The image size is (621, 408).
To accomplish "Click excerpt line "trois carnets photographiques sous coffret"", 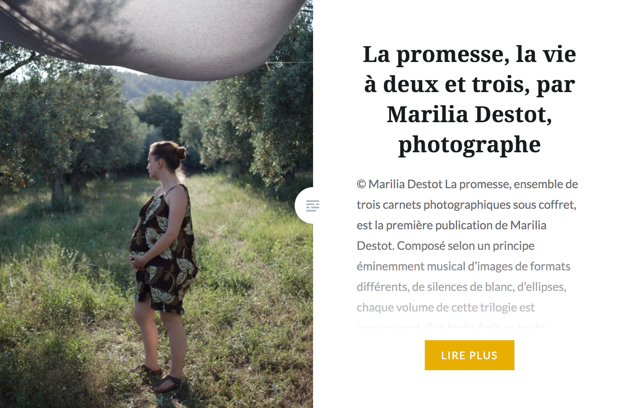I will pyautogui.click(x=466, y=205).
